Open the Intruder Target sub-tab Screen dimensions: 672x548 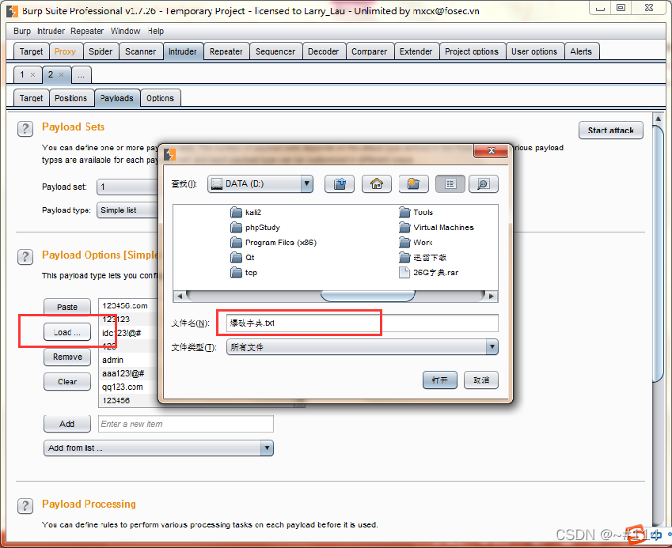coord(32,98)
